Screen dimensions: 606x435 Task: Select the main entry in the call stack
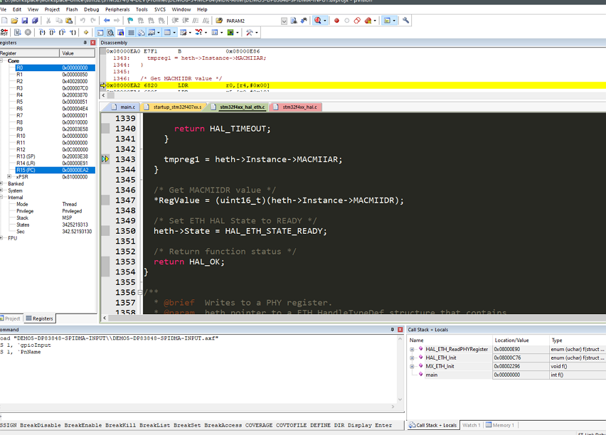[431, 375]
